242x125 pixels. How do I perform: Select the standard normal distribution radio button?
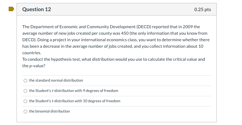(25, 81)
